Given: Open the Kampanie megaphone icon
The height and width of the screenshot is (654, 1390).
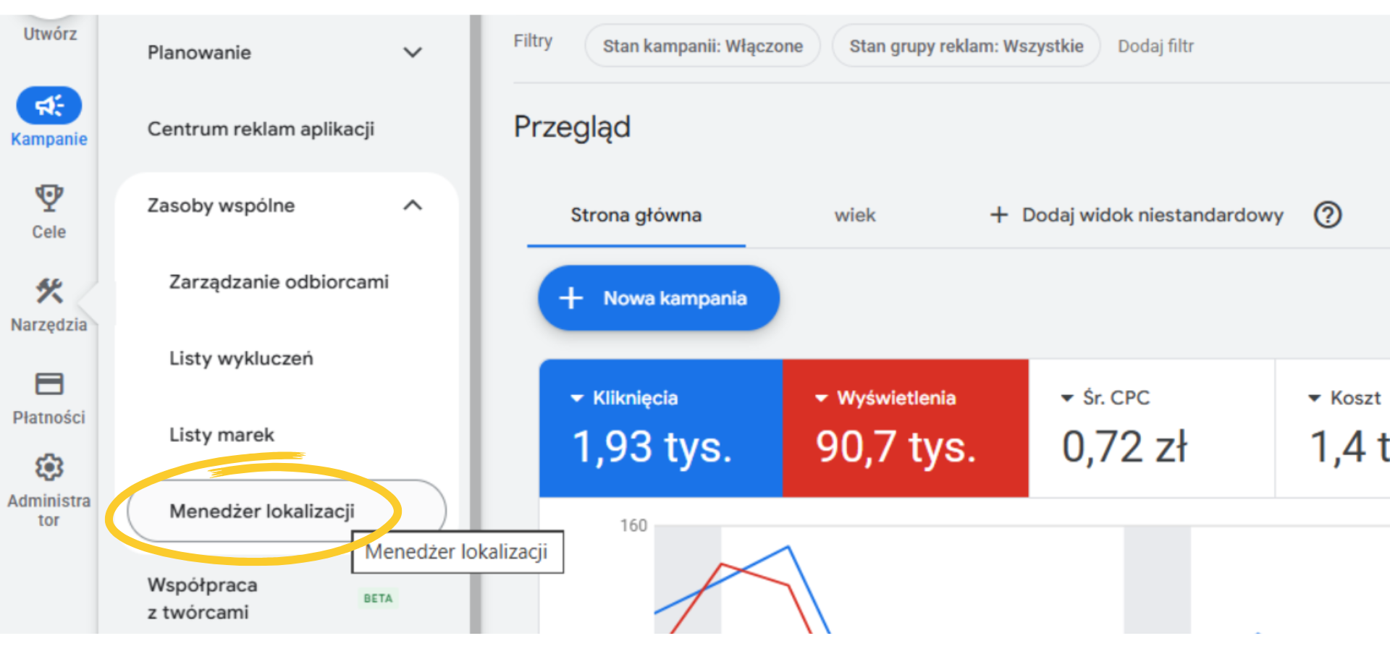Looking at the screenshot, I should pyautogui.click(x=49, y=106).
